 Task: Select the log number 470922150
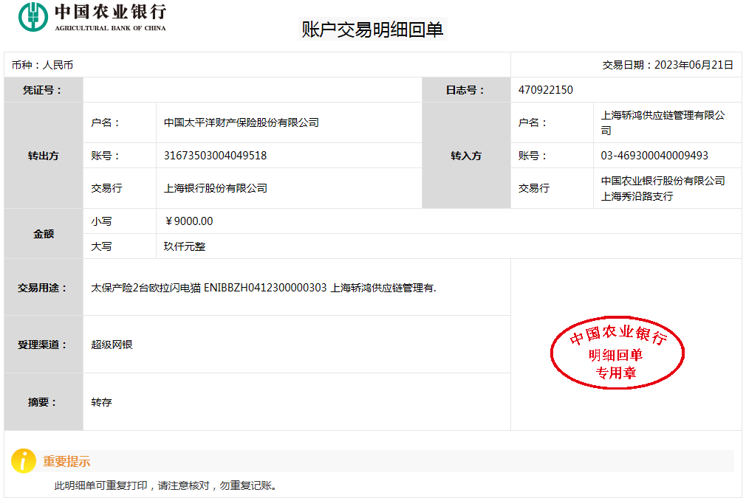coord(545,90)
